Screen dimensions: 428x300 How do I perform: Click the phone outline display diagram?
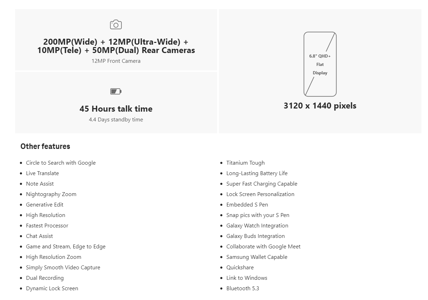point(320,64)
